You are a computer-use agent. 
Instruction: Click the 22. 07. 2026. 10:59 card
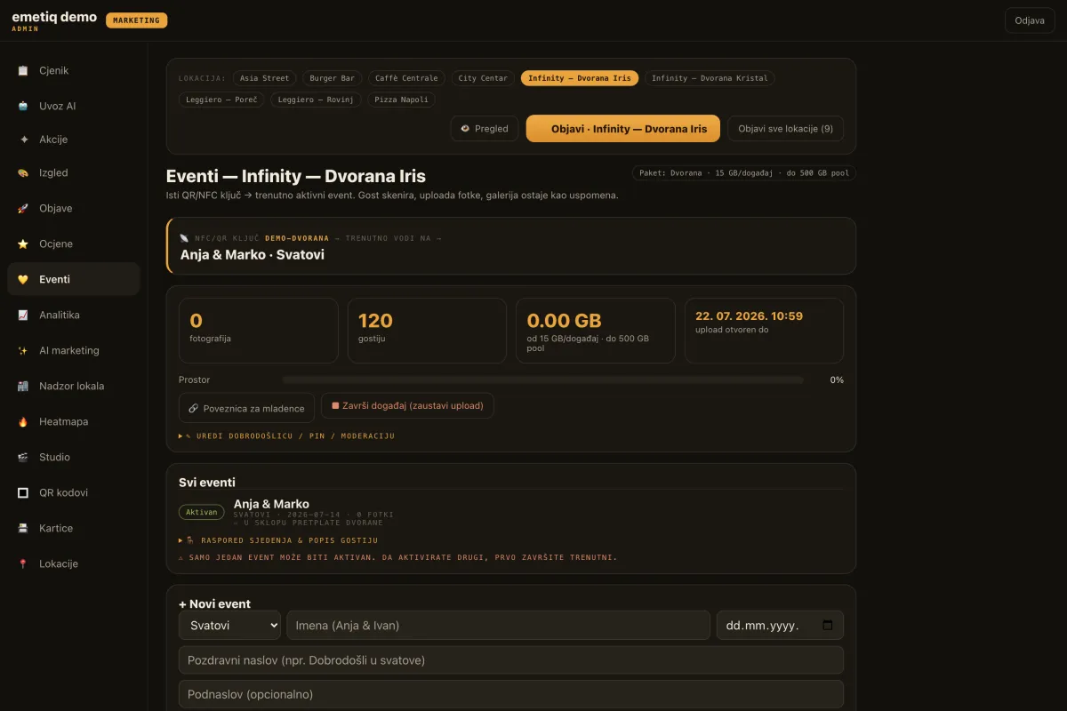pos(764,331)
